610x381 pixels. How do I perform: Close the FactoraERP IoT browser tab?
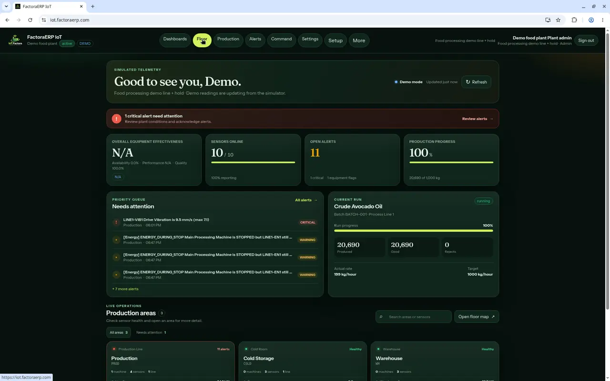[81, 7]
